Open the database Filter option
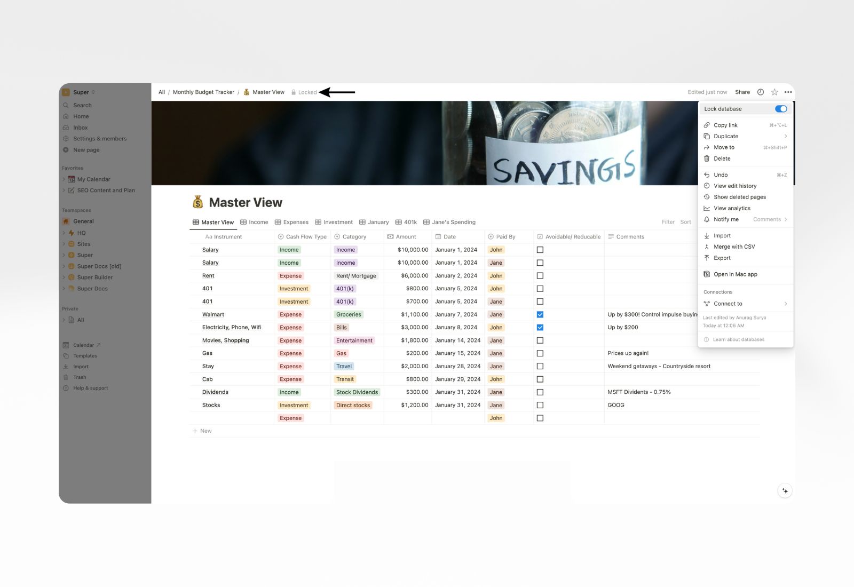Viewport: 854px width, 587px height. click(x=668, y=222)
